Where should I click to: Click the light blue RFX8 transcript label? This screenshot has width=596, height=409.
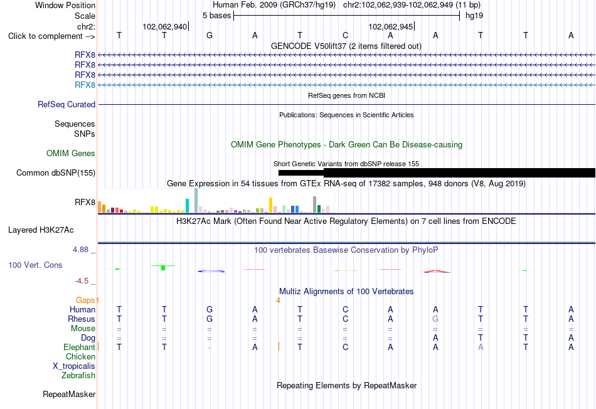[x=85, y=85]
